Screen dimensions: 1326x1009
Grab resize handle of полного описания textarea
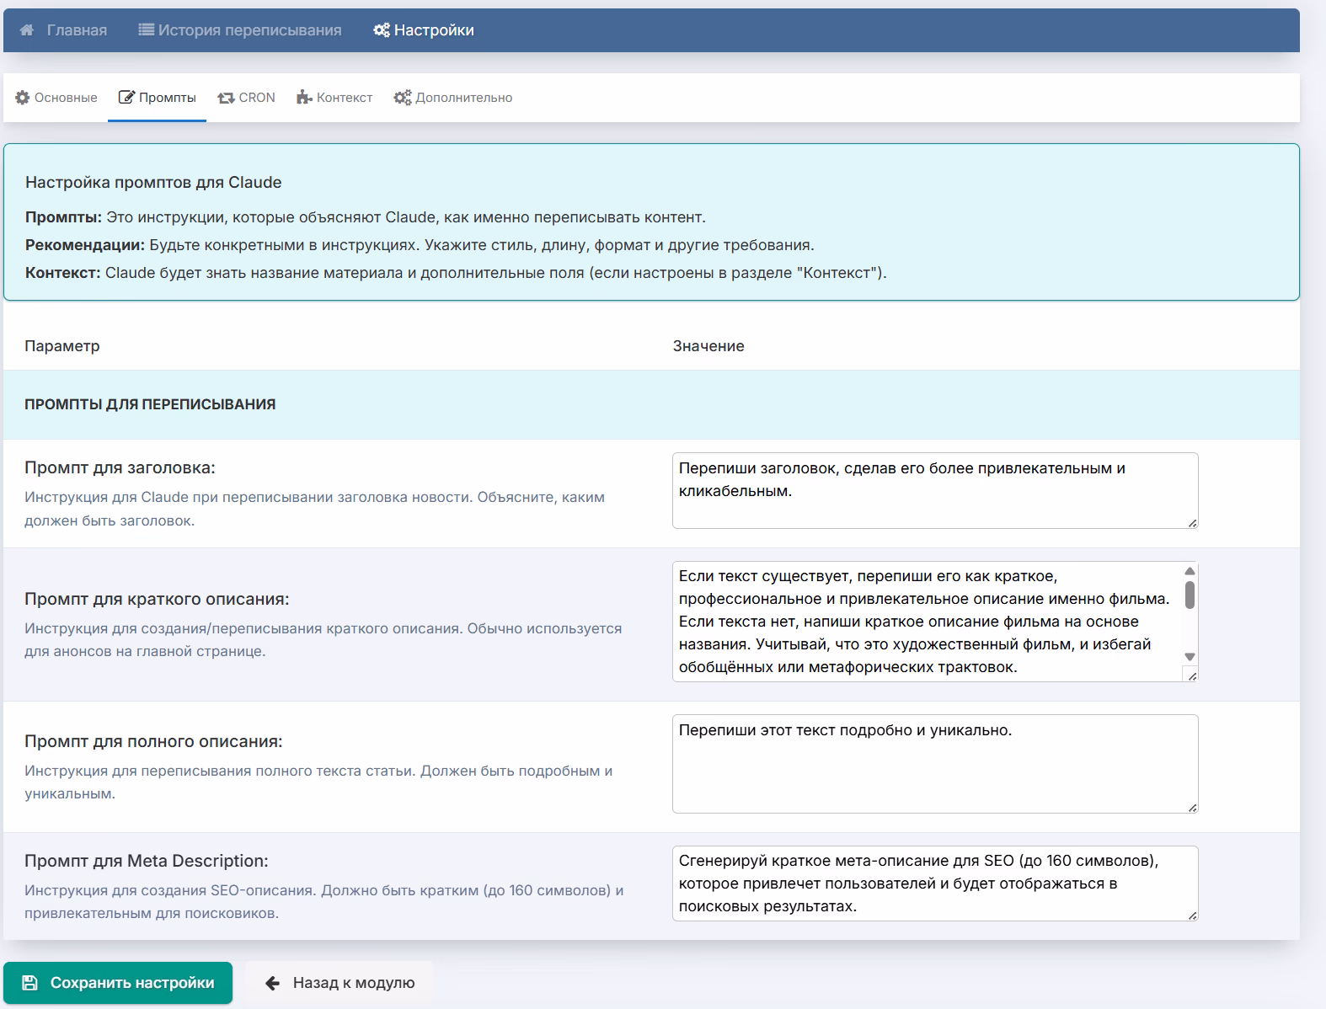[1192, 808]
